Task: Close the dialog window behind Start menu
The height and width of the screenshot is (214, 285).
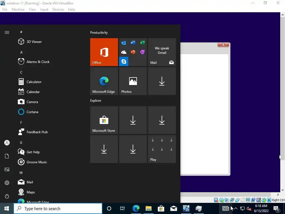Action: click(x=223, y=45)
